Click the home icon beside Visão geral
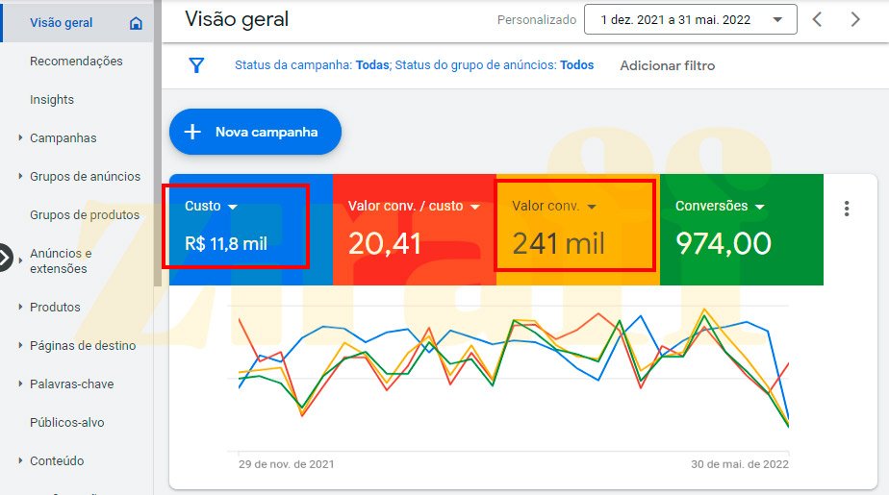Screen dimensions: 889x495 [x=136, y=23]
